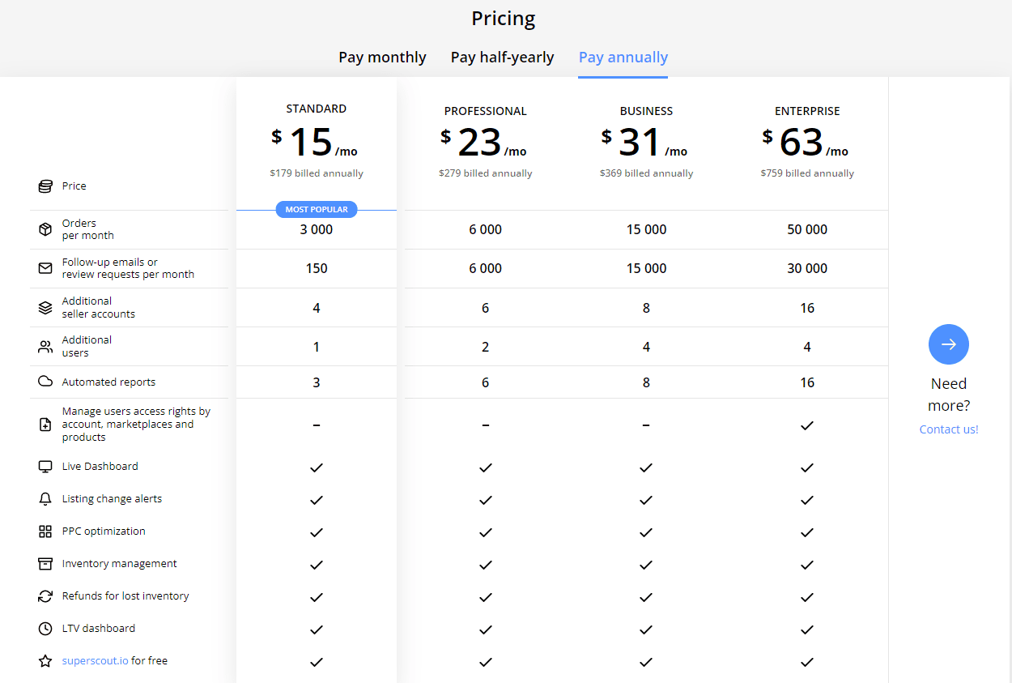
Task: Click the blue arrow Need more button
Action: [x=949, y=344]
